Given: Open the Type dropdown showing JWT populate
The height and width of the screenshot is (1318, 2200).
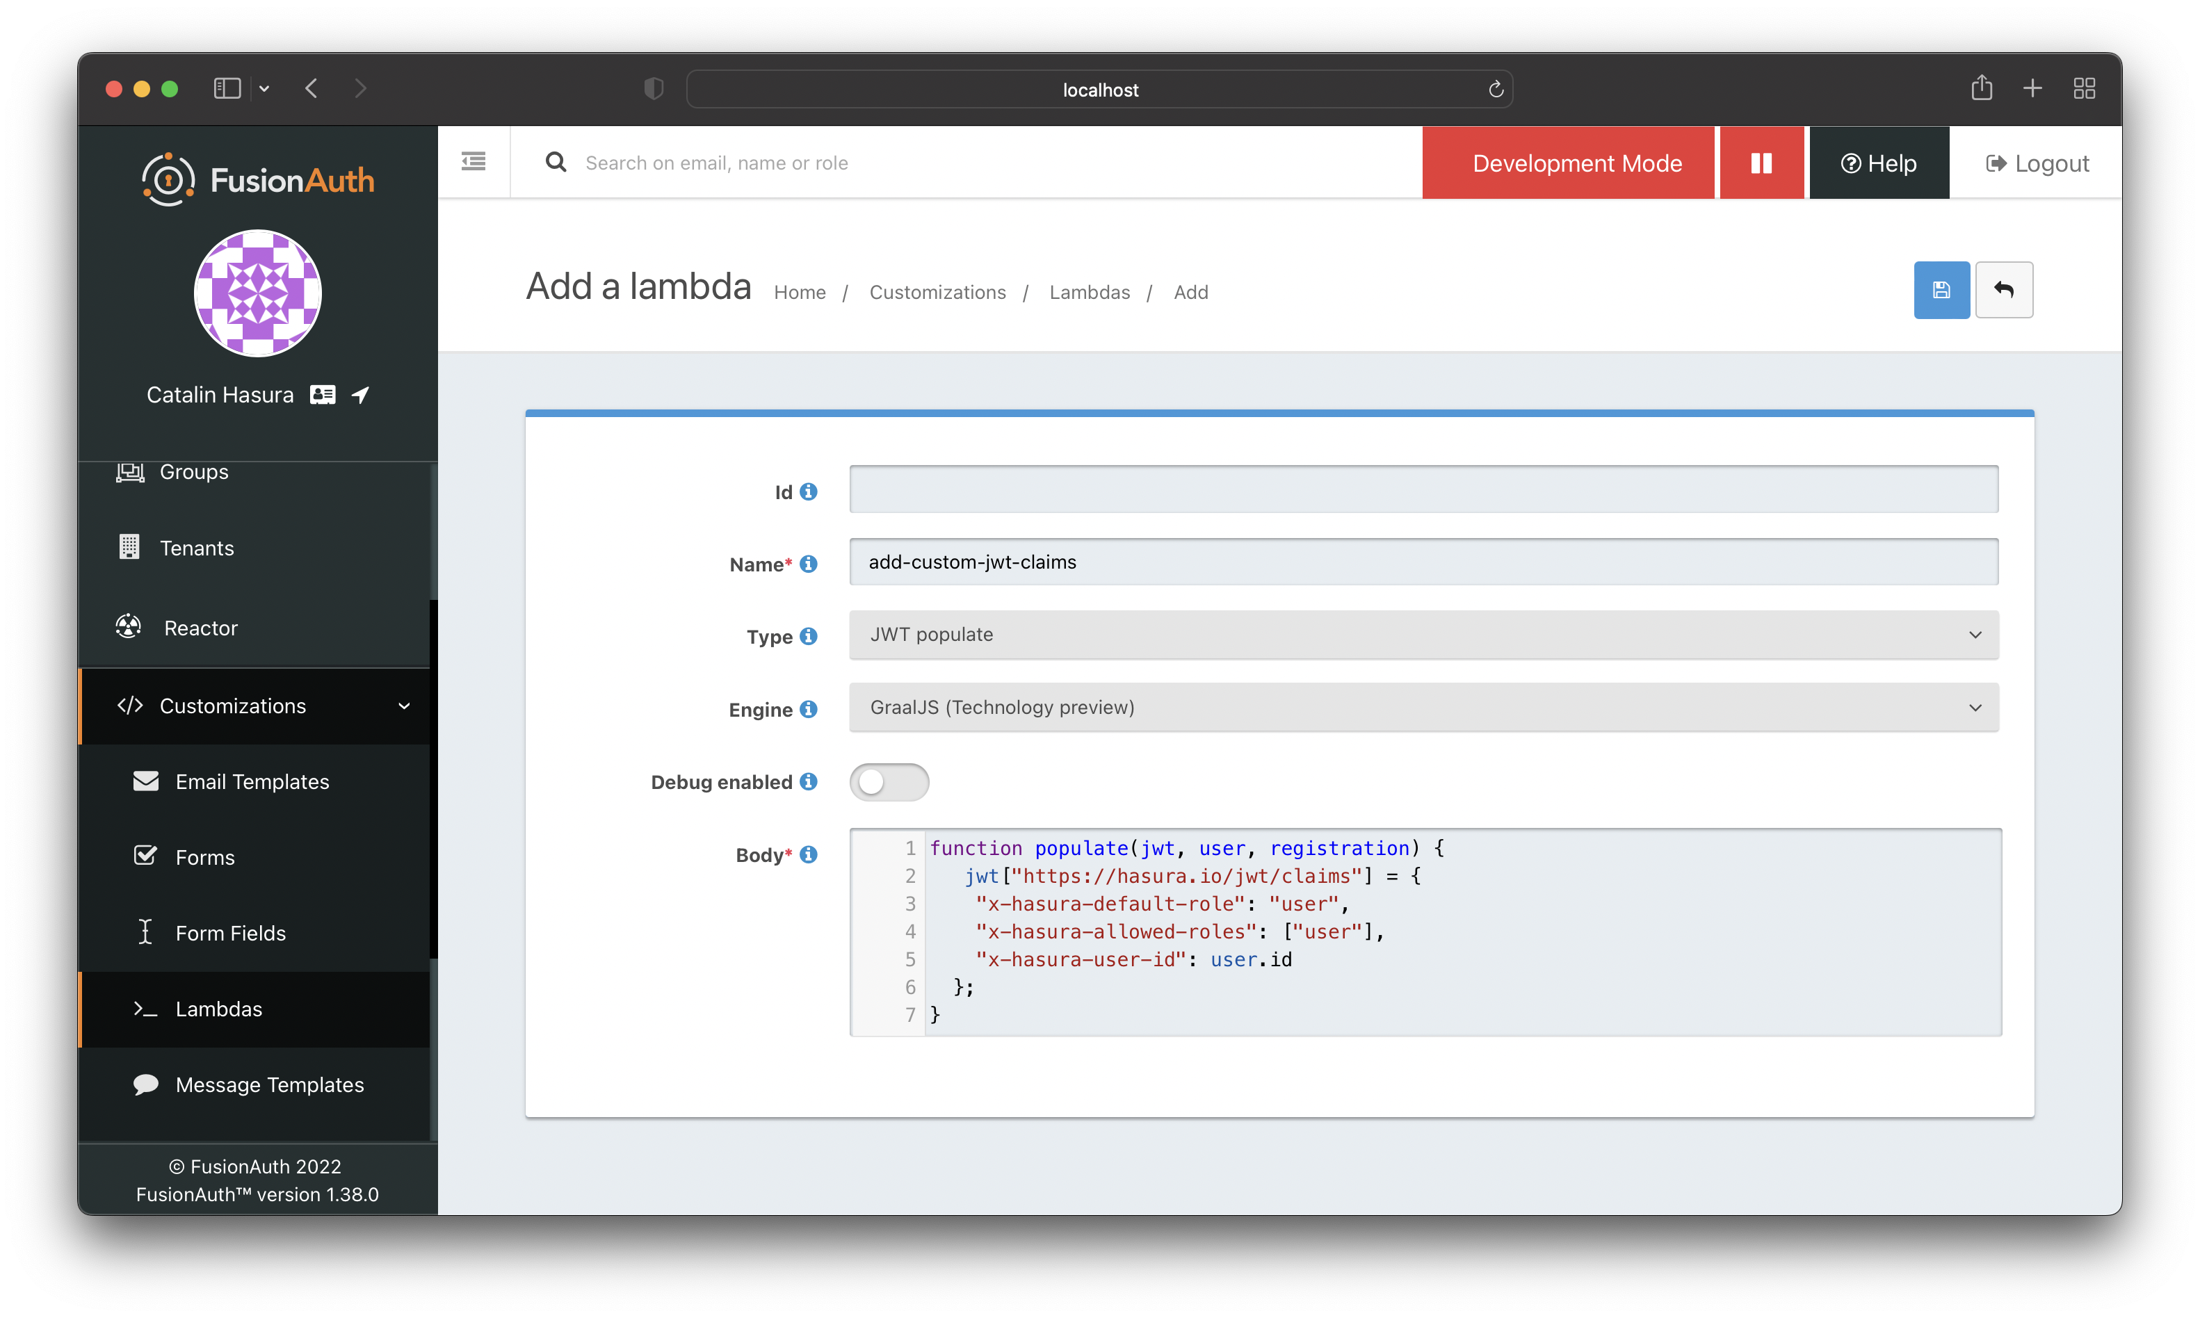Looking at the screenshot, I should pyautogui.click(x=1423, y=634).
